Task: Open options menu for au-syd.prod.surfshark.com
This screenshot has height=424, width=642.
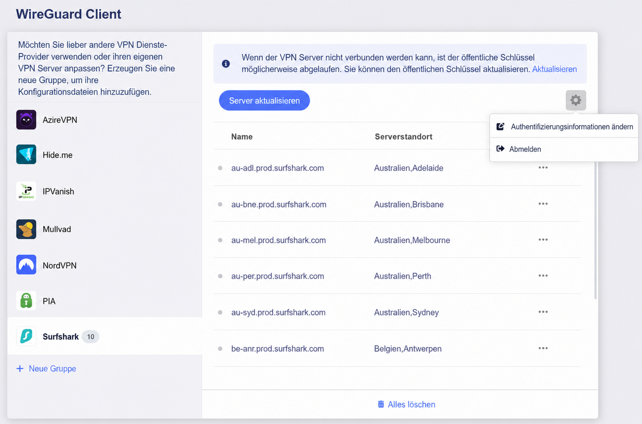Action: coord(543,312)
